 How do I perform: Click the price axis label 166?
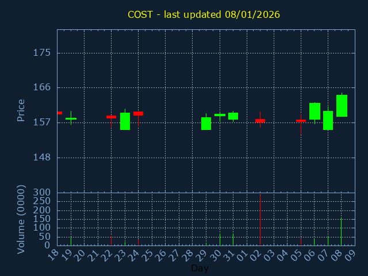click(42, 87)
